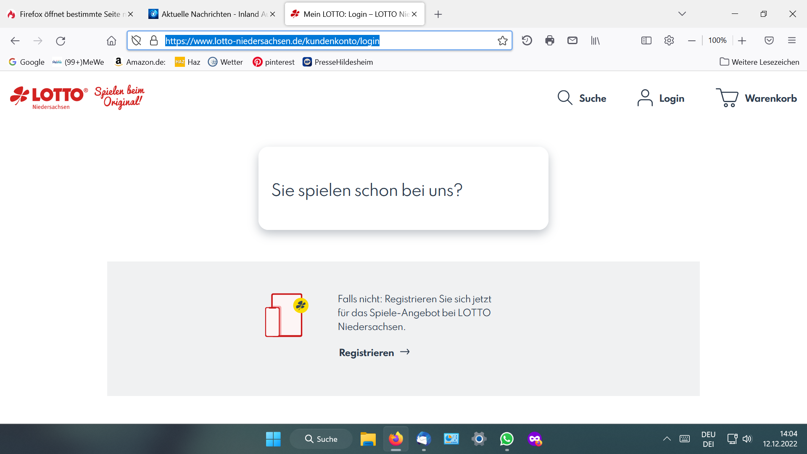Bookmark page with the star icon

[x=502, y=41]
